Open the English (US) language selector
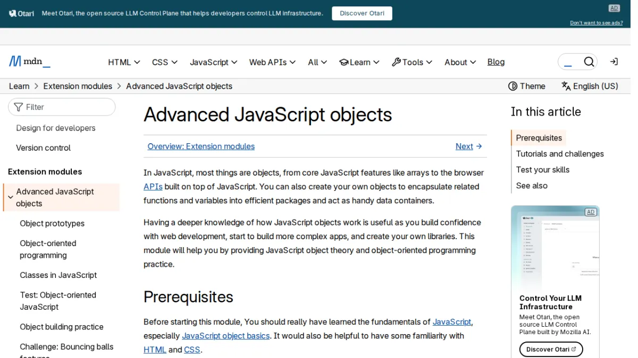The width and height of the screenshot is (638, 358). click(x=590, y=86)
